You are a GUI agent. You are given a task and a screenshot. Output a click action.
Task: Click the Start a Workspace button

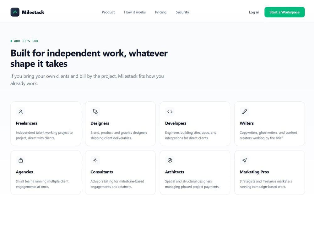284,12
